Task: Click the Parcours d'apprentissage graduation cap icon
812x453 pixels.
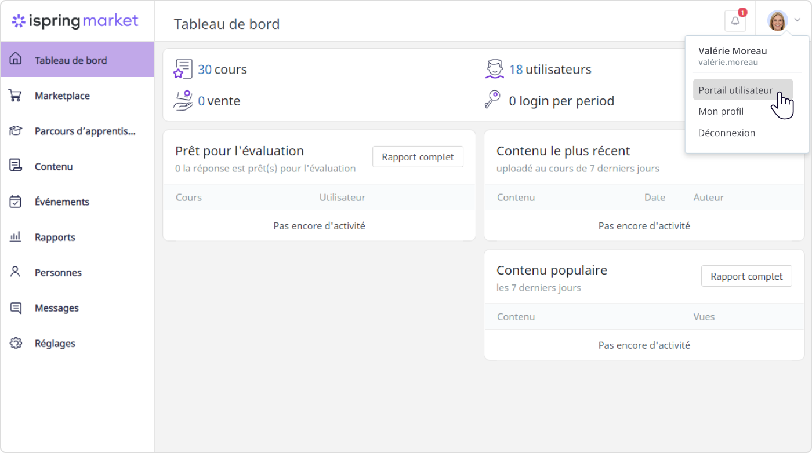Action: pyautogui.click(x=16, y=131)
